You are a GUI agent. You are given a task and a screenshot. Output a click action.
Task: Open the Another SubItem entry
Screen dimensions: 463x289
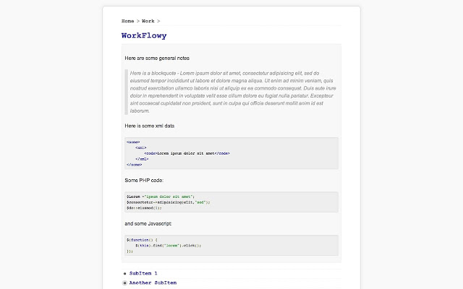(x=153, y=282)
